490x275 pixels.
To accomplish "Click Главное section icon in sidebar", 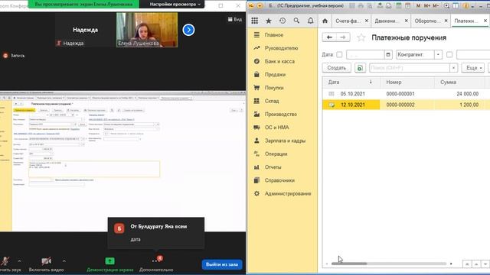I will (x=256, y=34).
